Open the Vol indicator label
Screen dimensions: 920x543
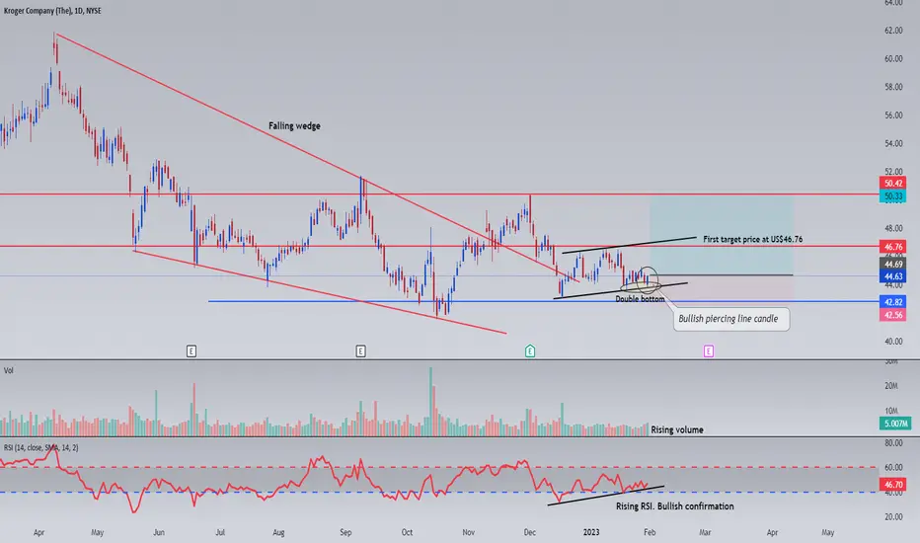pos(8,370)
